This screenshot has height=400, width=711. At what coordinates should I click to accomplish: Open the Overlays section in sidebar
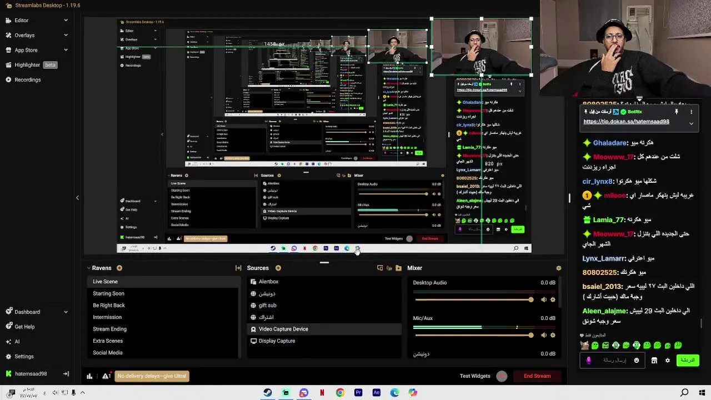[x=24, y=35]
